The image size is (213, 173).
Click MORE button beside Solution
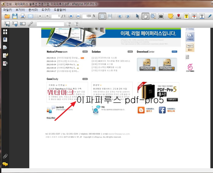tap(130, 52)
